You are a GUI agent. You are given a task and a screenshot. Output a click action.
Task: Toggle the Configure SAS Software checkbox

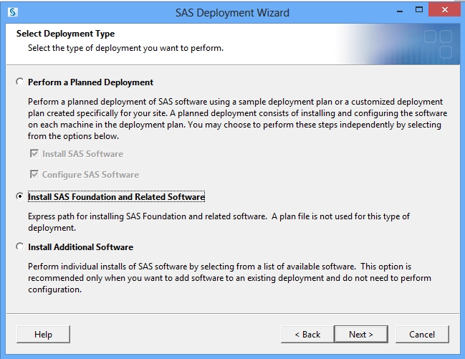tap(34, 174)
